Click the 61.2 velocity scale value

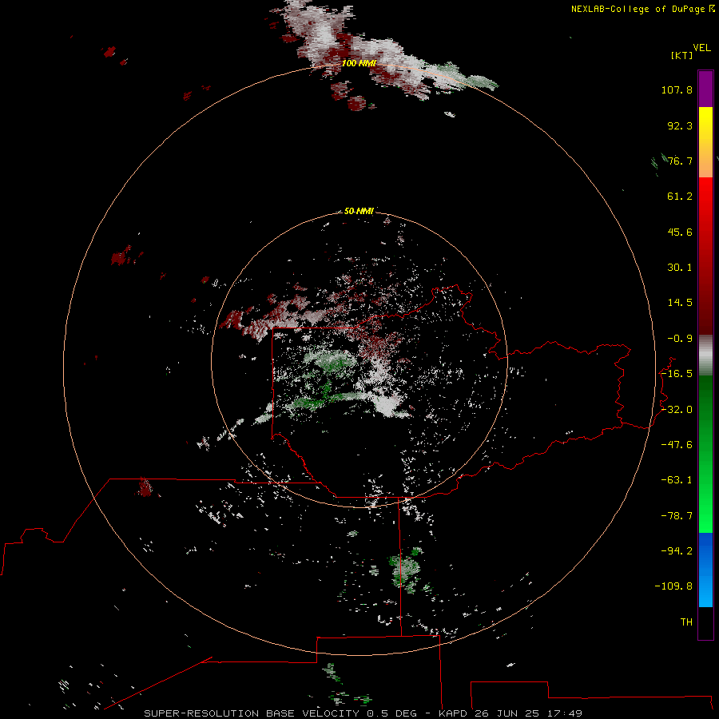680,197
